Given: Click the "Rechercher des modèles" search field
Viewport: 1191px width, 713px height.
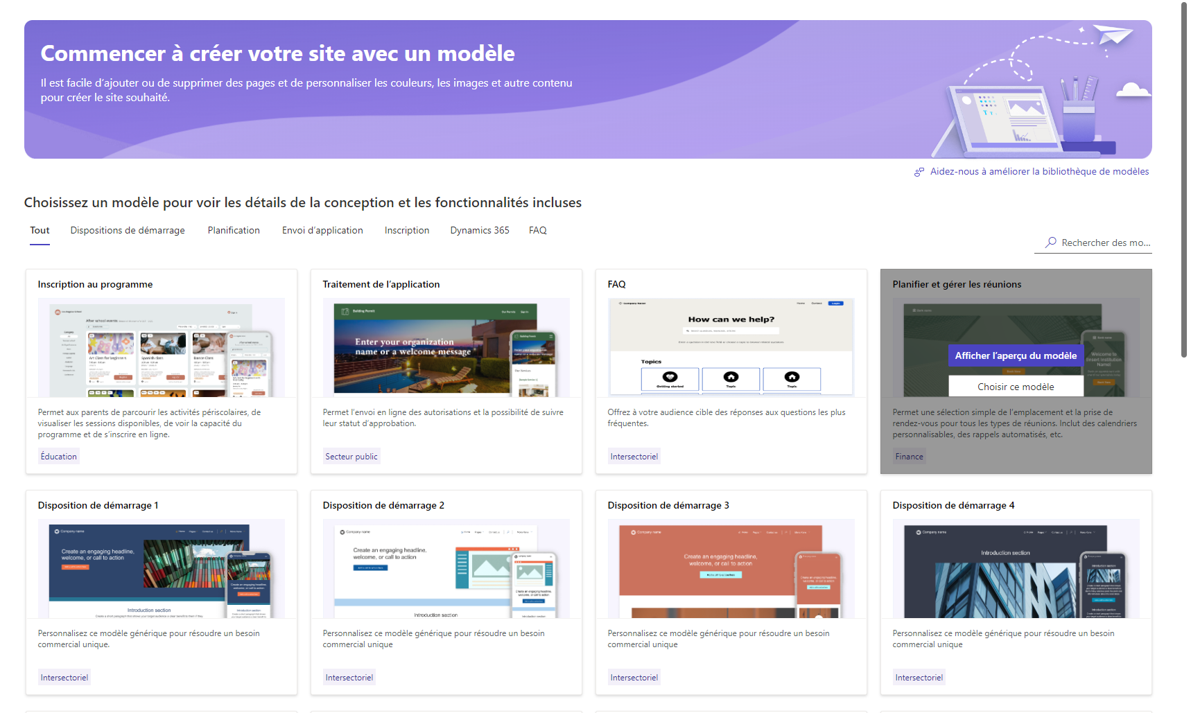Looking at the screenshot, I should pos(1102,243).
